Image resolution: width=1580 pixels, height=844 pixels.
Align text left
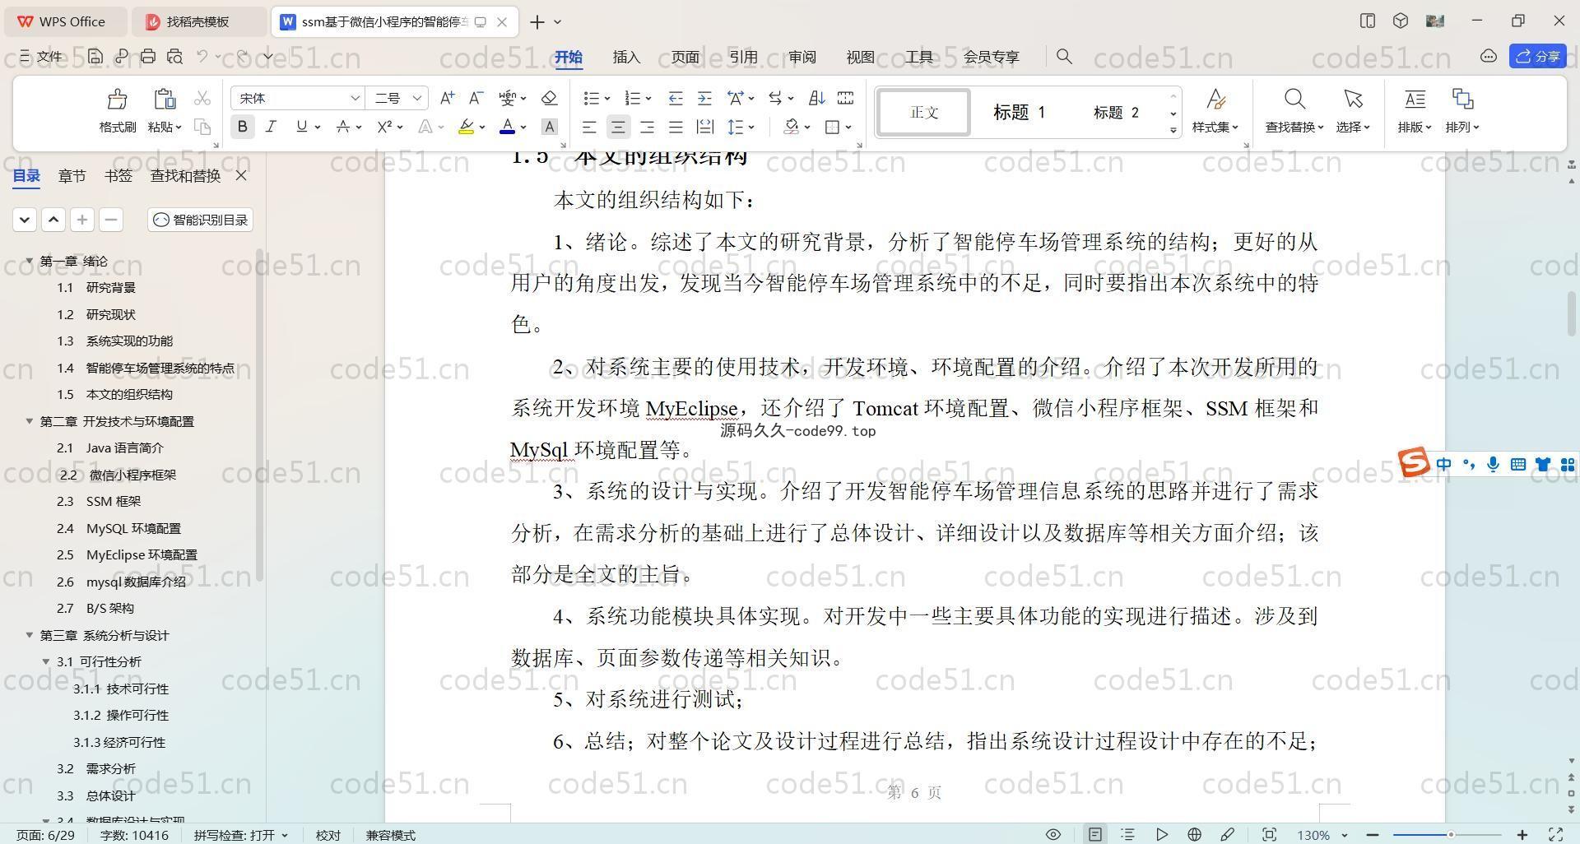tap(589, 127)
